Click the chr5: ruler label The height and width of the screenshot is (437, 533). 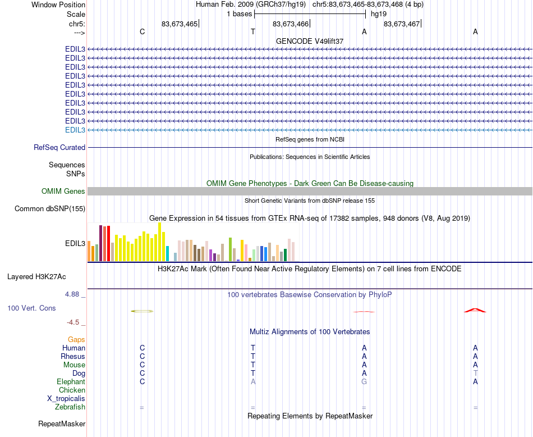click(x=77, y=24)
